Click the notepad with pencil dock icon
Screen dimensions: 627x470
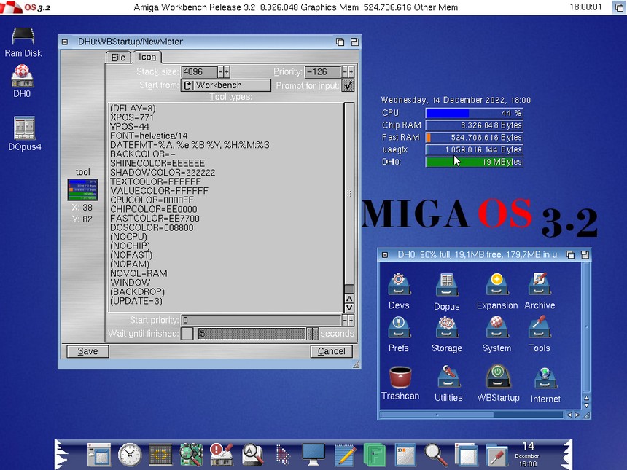pyautogui.click(x=345, y=454)
